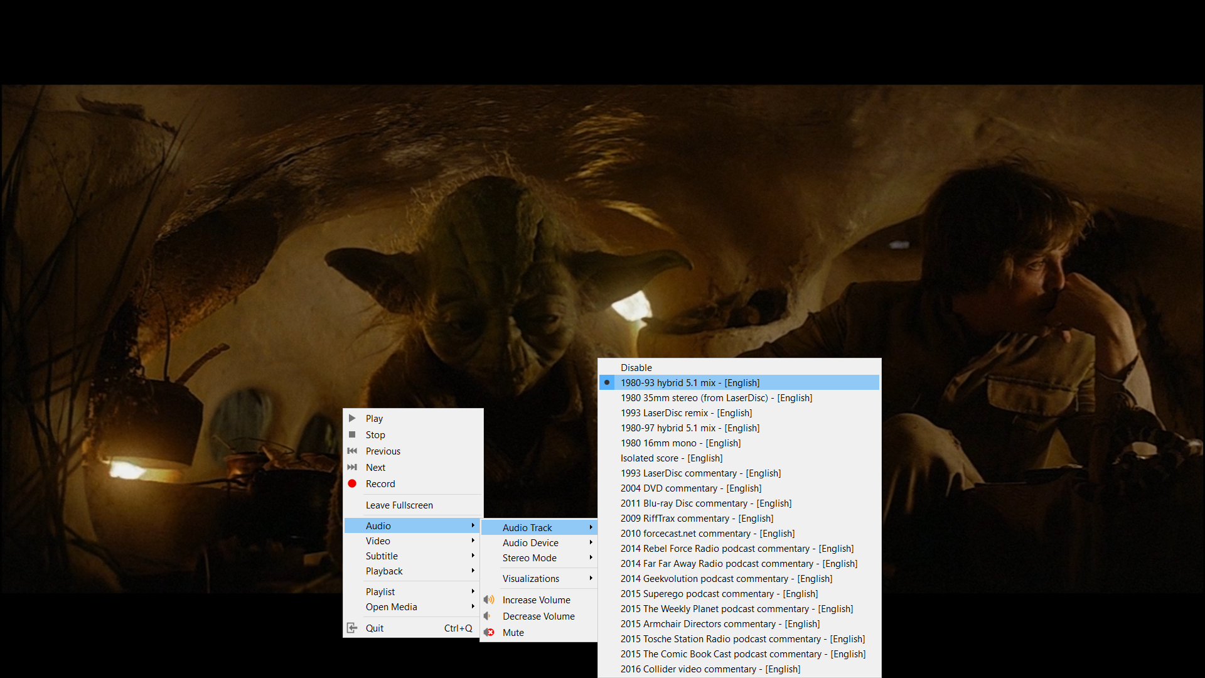Select 1980-97 hybrid 5.1 mix track
The image size is (1205, 678).
pos(739,428)
